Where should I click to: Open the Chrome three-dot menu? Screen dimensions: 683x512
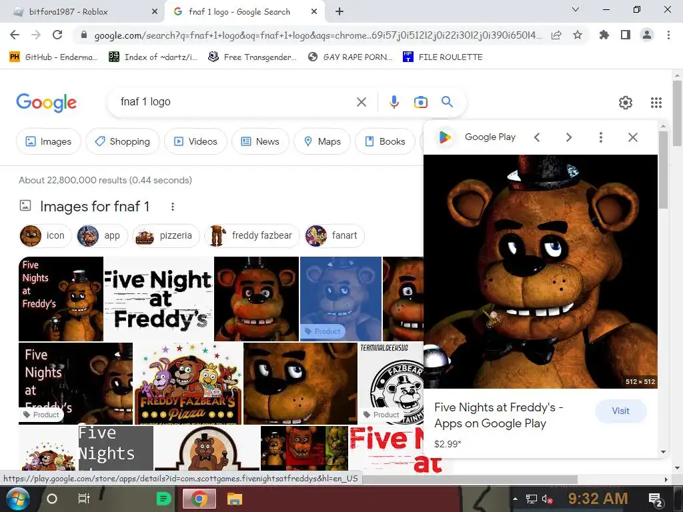[668, 35]
